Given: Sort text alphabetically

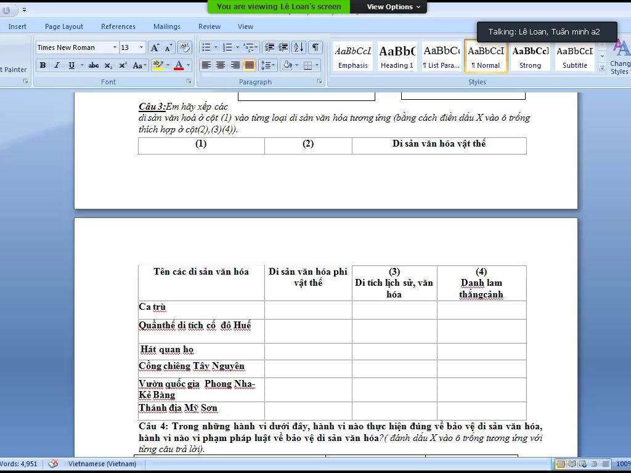Looking at the screenshot, I should pos(299,47).
